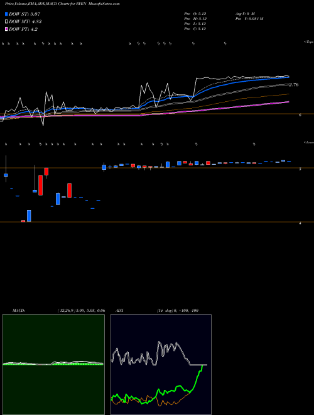
Task: Click the '<Lows' marker row label
Action: [x=308, y=142]
